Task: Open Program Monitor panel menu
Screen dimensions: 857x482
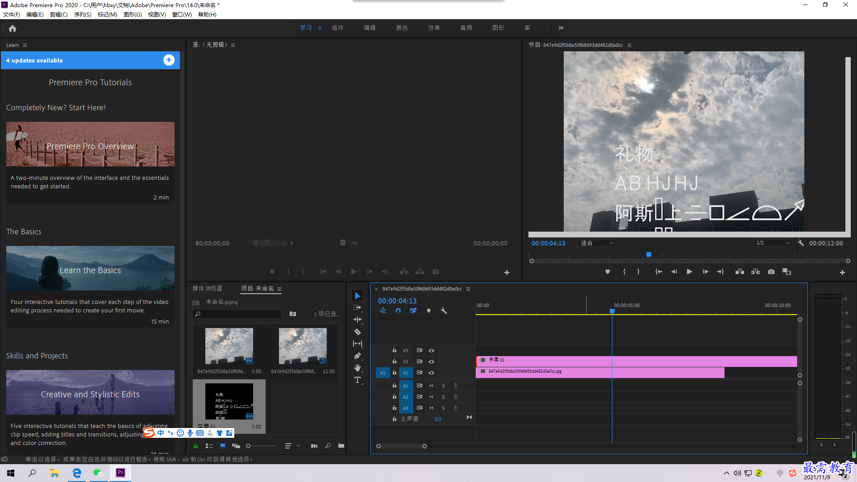Action: pyautogui.click(x=629, y=45)
